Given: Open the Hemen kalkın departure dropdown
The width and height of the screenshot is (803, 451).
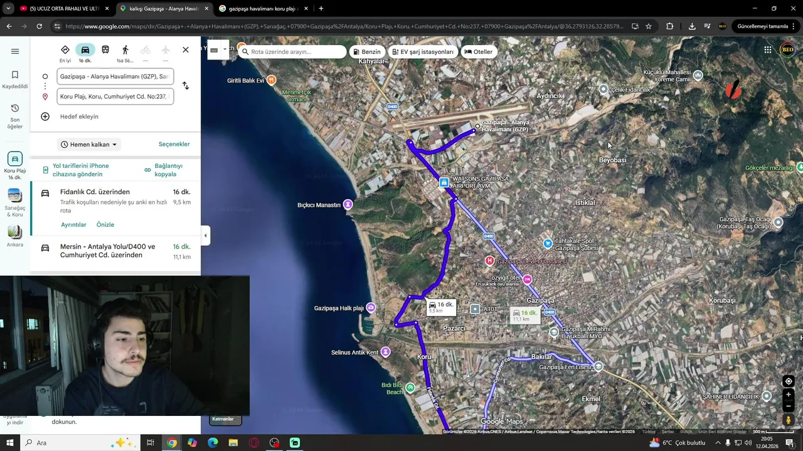Looking at the screenshot, I should [x=89, y=145].
